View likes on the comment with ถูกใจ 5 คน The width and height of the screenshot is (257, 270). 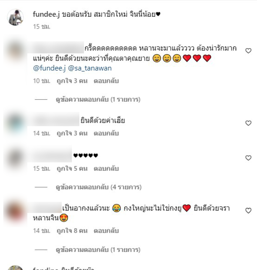[72, 169]
